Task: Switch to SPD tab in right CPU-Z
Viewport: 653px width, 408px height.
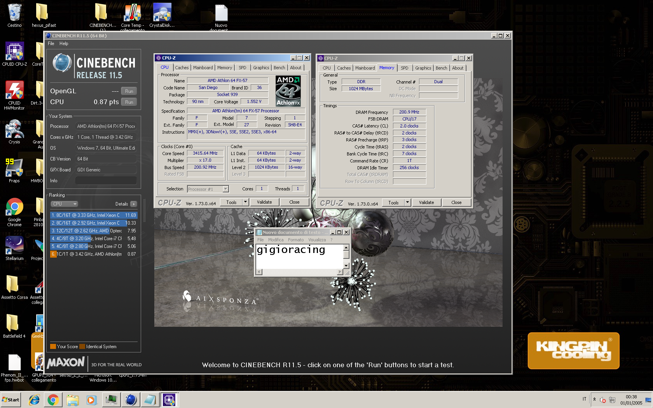Action: click(404, 68)
